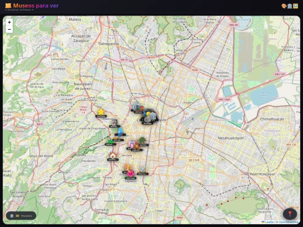Viewport: 303px width, 227px height.
Task: Select the artist palette marker near Coyoacán
Action: (x=127, y=168)
